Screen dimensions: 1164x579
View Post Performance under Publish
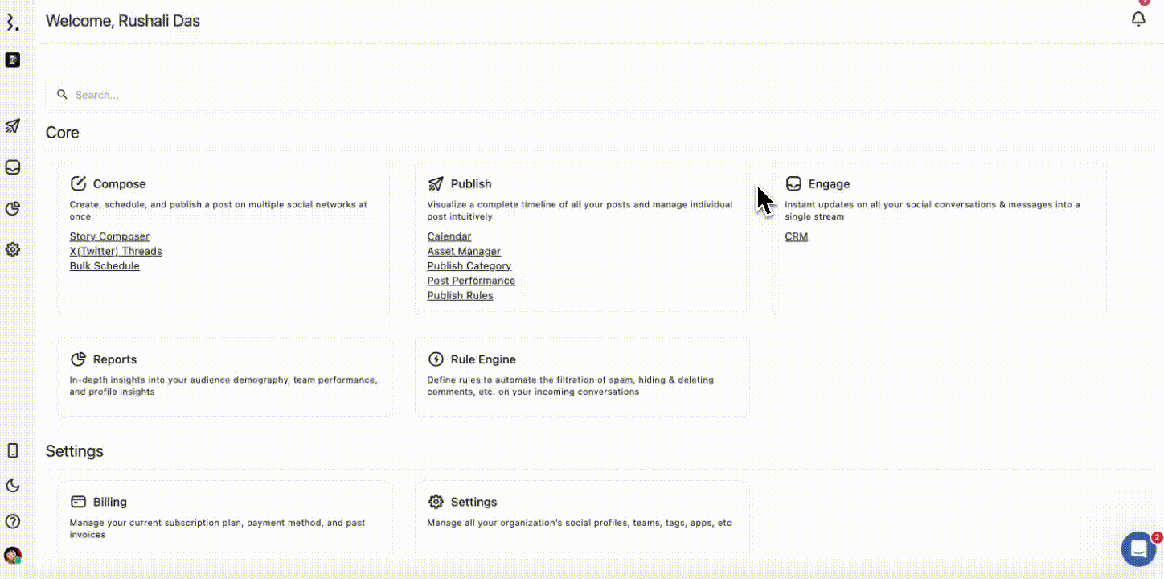pos(471,280)
